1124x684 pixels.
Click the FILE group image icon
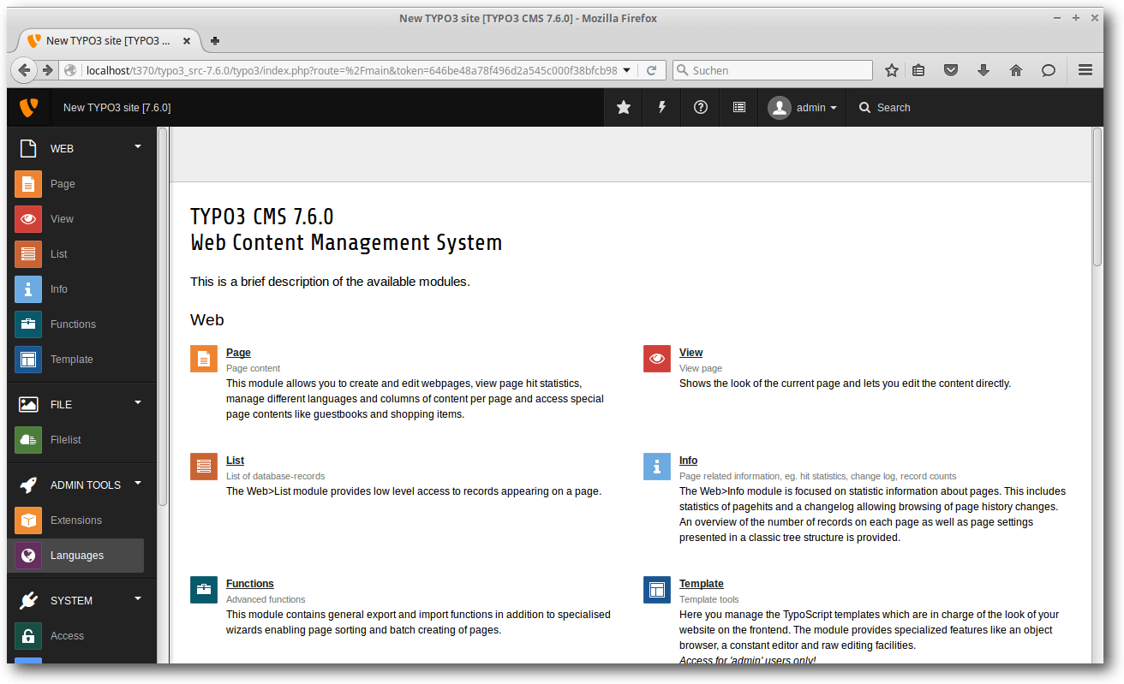tap(28, 404)
